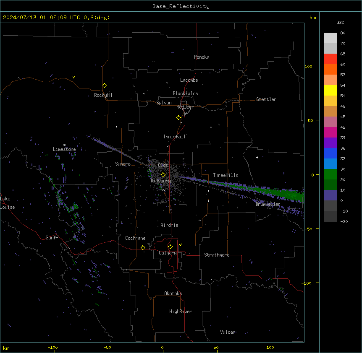Click the Calgary city label

(168, 253)
